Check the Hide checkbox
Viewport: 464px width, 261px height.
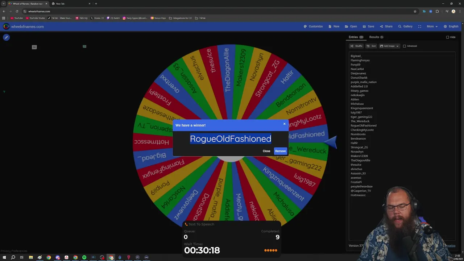(447, 37)
